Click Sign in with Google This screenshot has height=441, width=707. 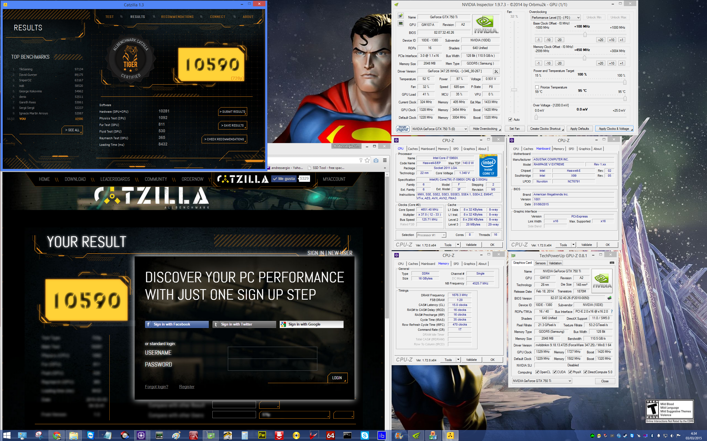[312, 324]
